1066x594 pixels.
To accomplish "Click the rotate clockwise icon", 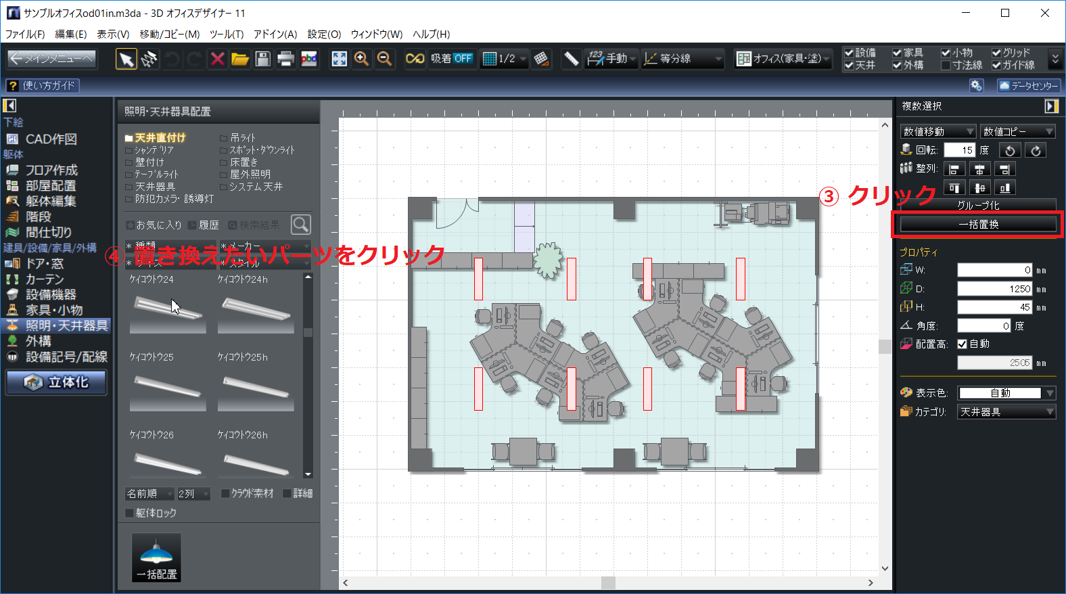I will coord(1036,150).
